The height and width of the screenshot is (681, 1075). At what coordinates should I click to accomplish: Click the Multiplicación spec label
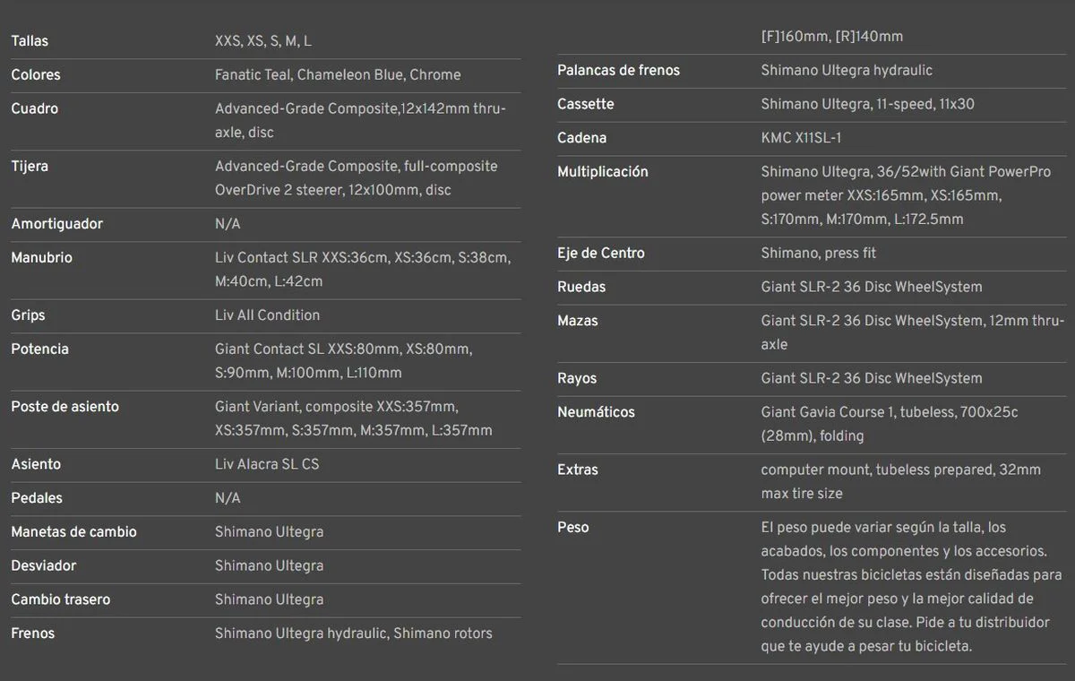point(602,172)
